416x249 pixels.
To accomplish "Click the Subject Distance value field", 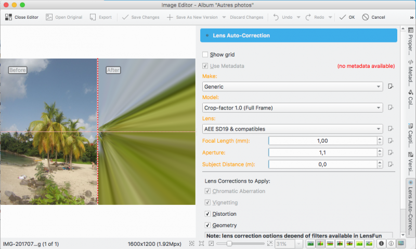I will 322,164.
